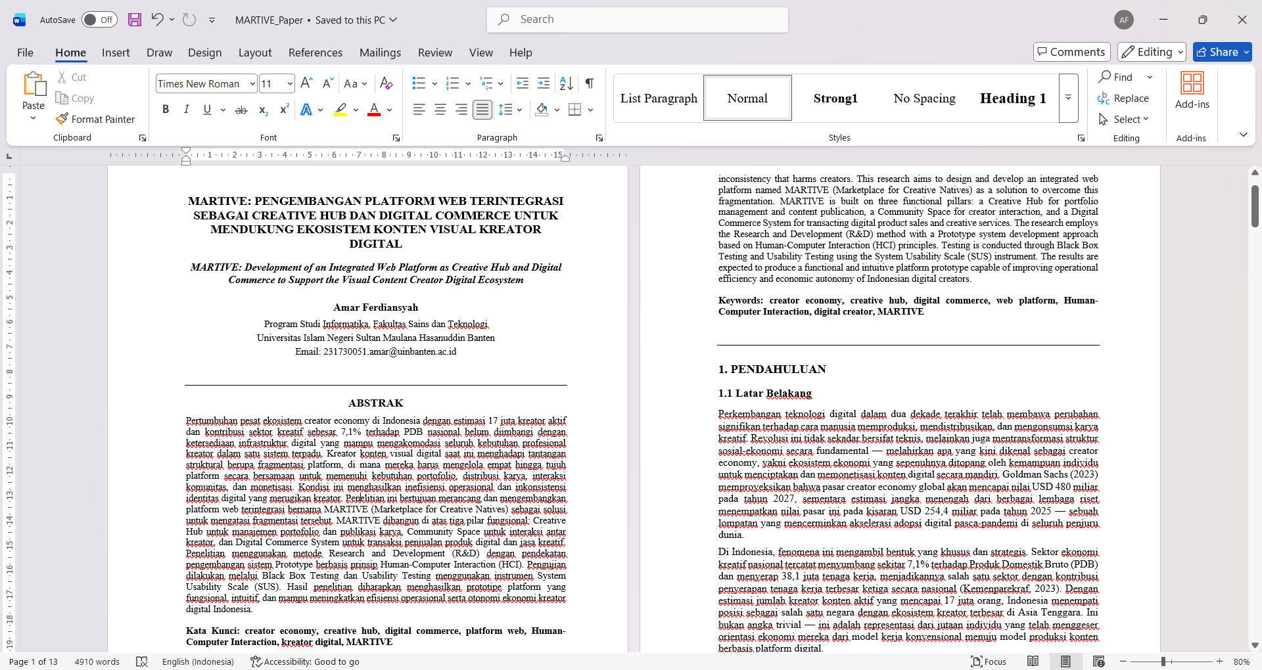Click the zoom slider handle
The height and width of the screenshot is (670, 1262).
[1163, 661]
